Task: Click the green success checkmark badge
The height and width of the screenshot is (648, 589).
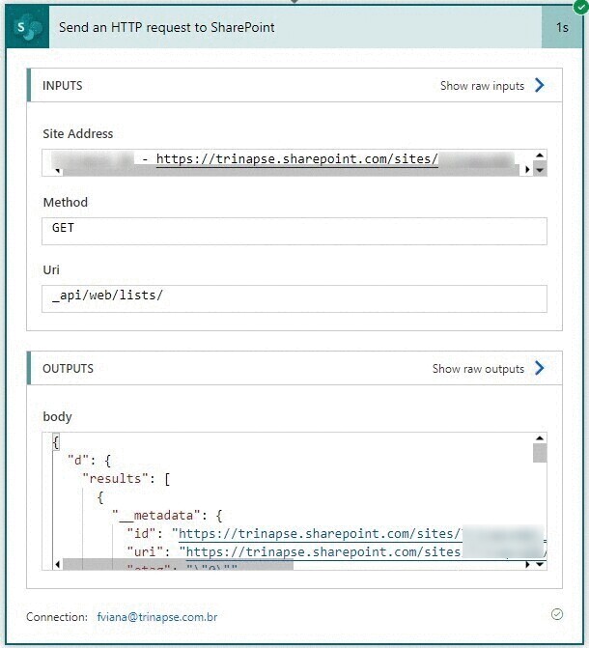Action: 579,8
